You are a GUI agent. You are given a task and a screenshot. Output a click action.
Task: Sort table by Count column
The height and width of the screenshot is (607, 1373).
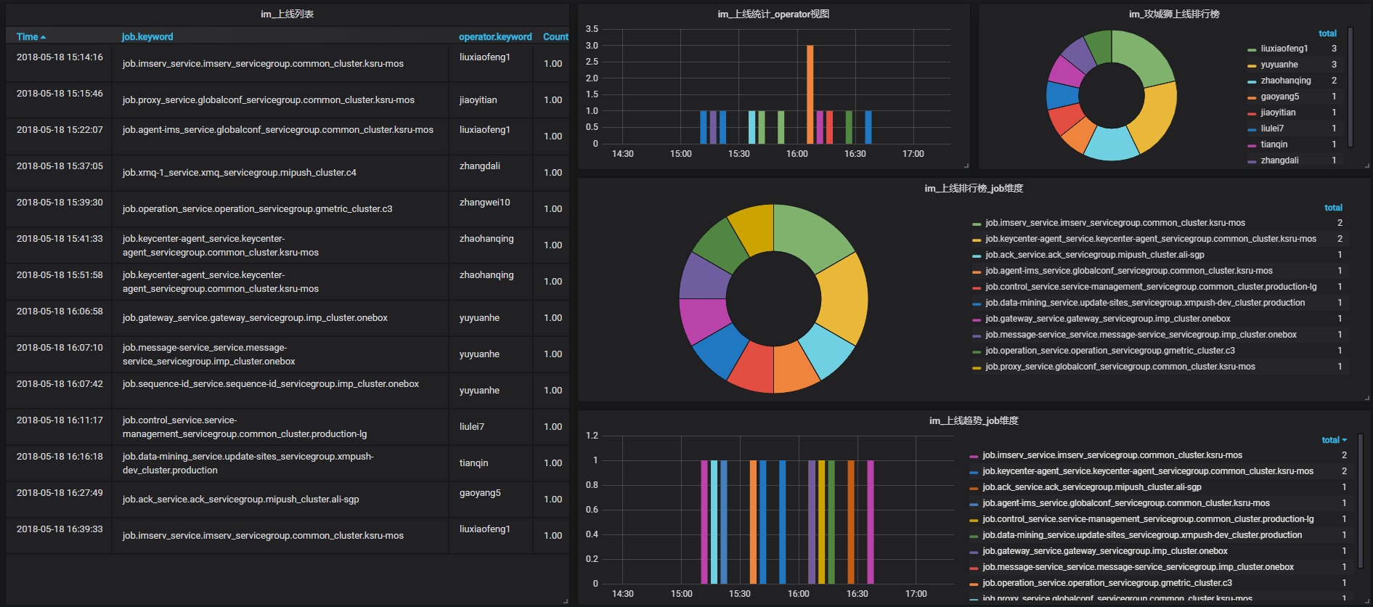point(555,36)
